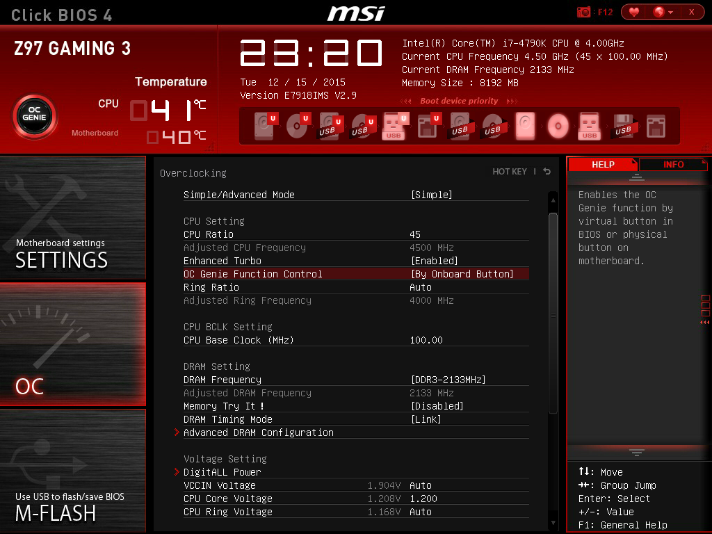
Task: Click the legacy network boot icon without U badge
Action: pos(656,127)
